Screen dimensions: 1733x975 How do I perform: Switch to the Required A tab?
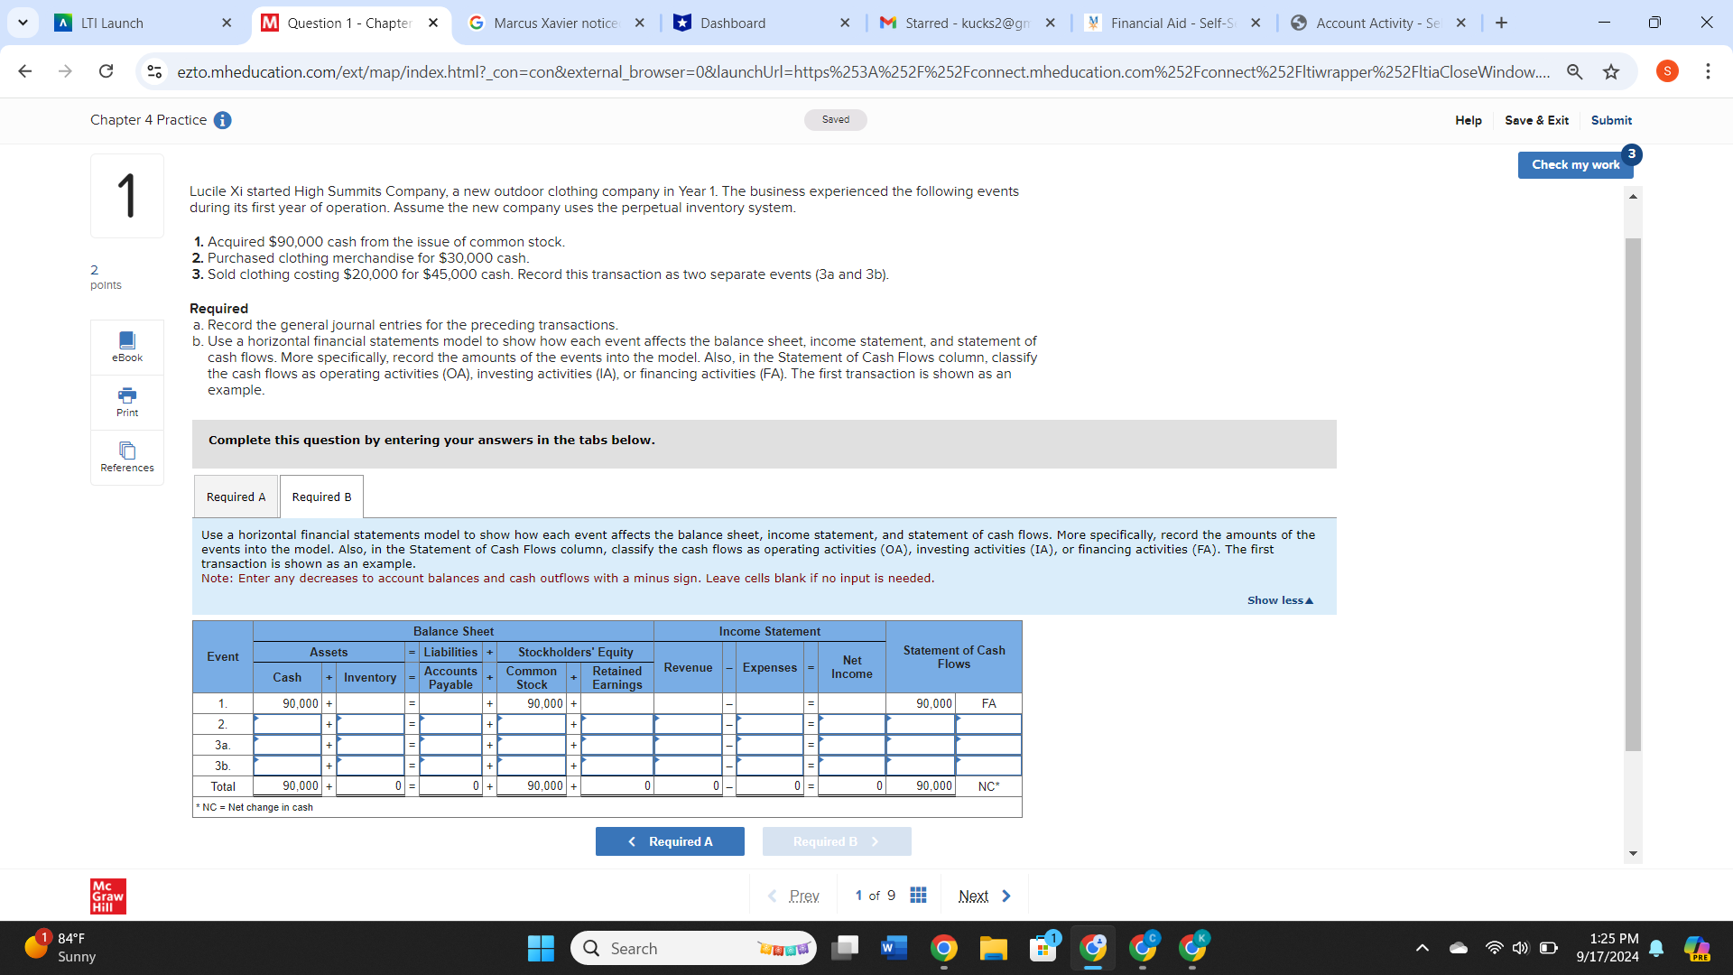[236, 497]
